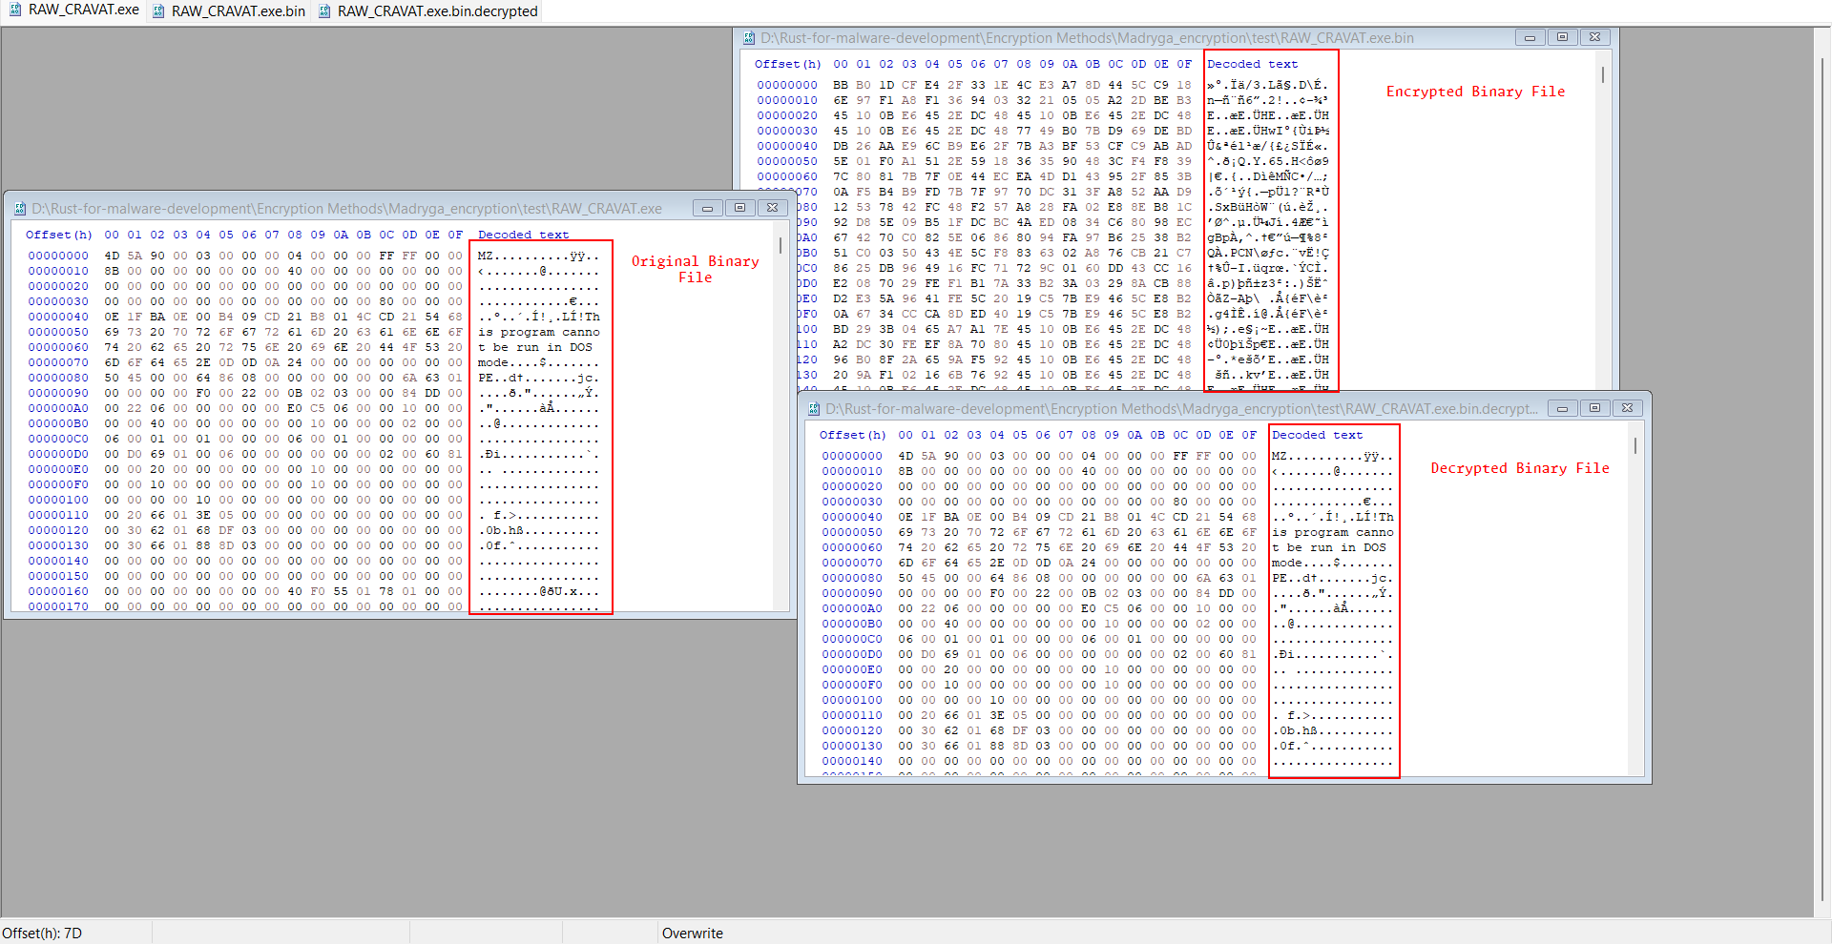Minimize the encrypted RAW_CRAVAT.exe.bin window
1832x944 pixels.
click(1530, 37)
